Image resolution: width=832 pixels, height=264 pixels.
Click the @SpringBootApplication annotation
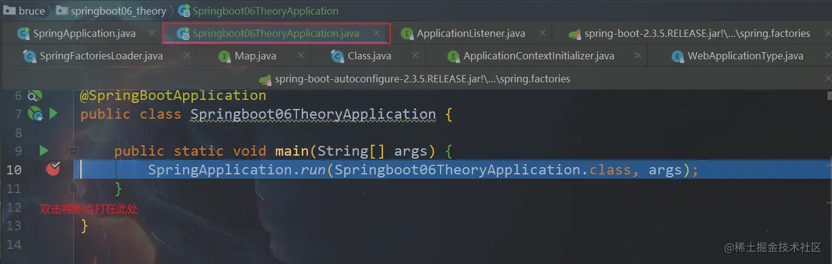(173, 96)
